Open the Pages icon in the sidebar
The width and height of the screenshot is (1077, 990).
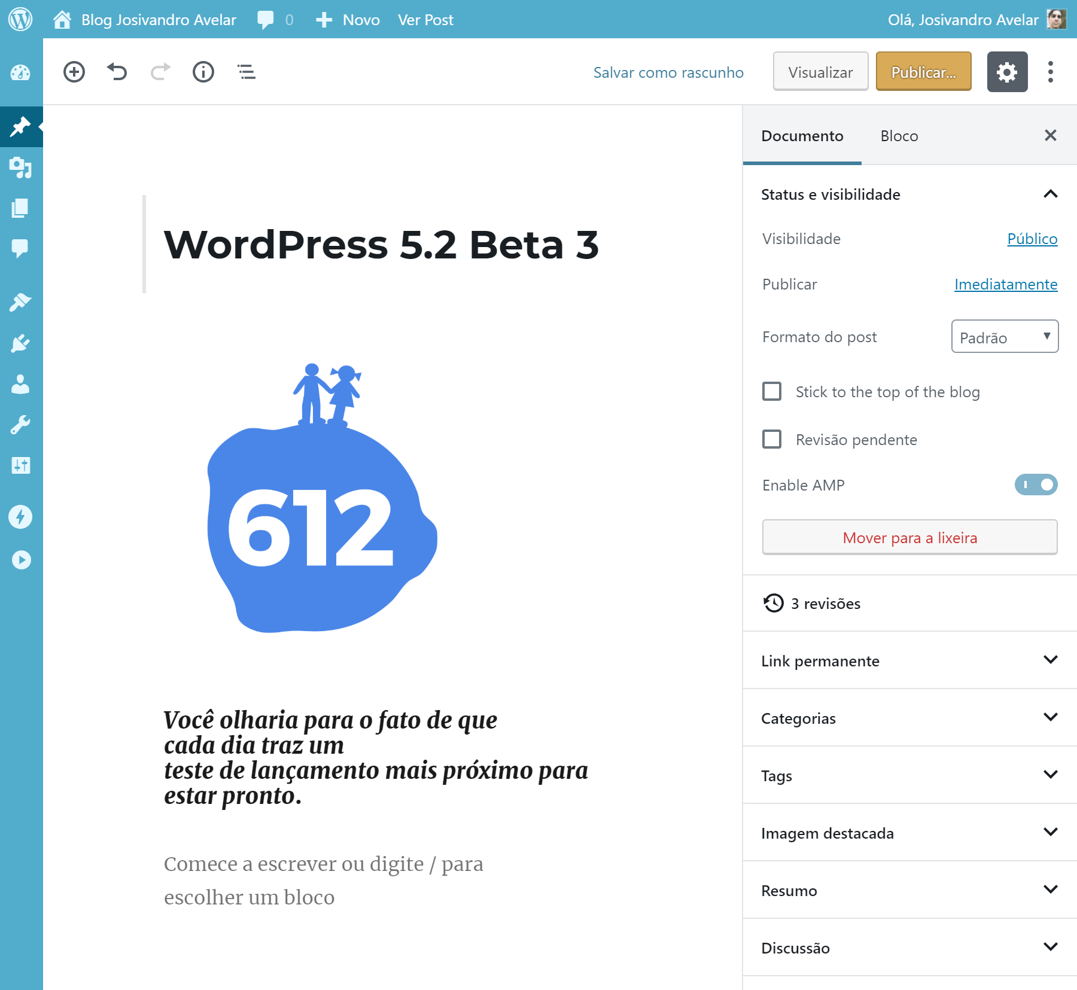[21, 208]
